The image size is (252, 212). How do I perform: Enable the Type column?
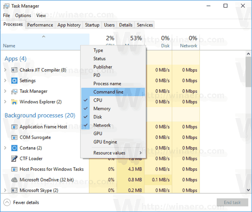[113, 50]
